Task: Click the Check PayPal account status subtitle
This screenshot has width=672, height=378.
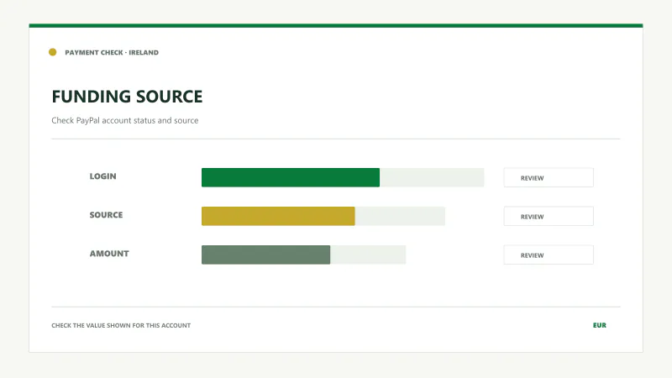Action: pos(124,120)
